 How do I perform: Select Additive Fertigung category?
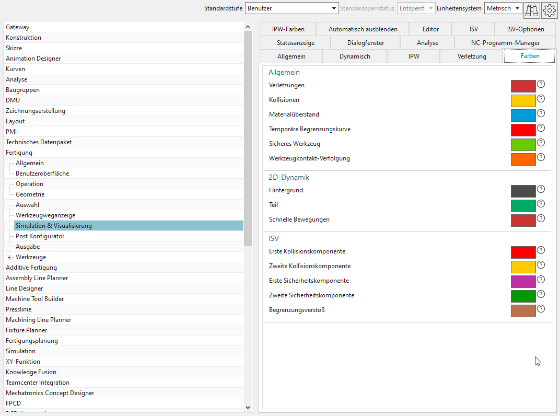(x=124, y=268)
